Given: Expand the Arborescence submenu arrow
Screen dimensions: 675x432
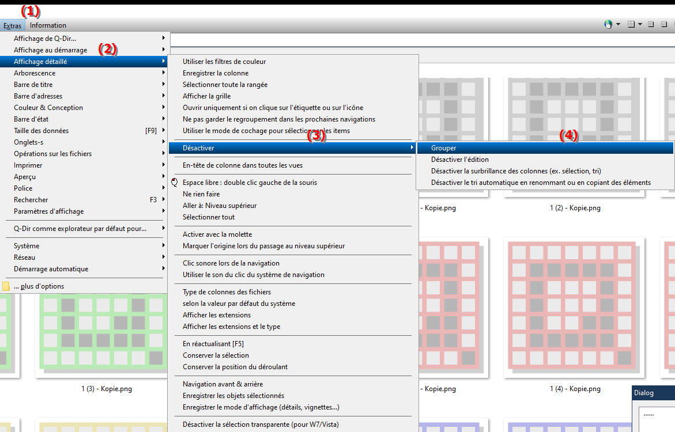Looking at the screenshot, I should [x=164, y=73].
